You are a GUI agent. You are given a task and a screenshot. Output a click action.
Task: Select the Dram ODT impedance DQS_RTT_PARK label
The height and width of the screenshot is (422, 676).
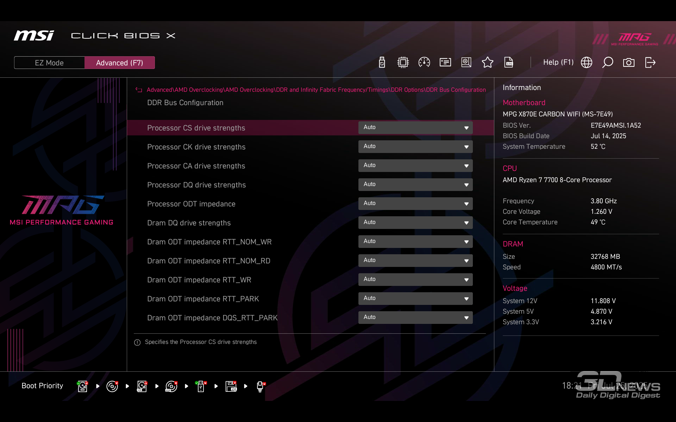(212, 318)
